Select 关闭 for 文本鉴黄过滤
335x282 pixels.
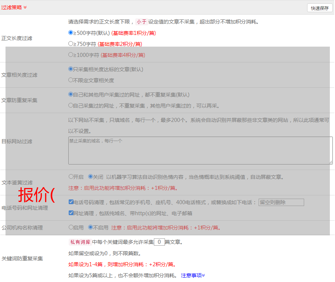[x=90, y=177]
